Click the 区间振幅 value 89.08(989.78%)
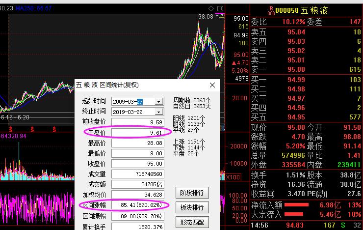The height and width of the screenshot is (230, 363). 138,216
